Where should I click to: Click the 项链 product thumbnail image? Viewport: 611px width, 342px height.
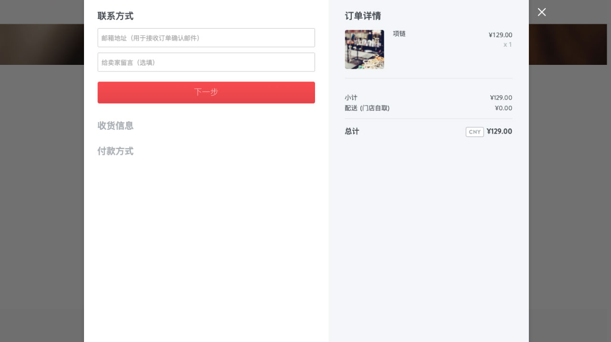click(364, 49)
